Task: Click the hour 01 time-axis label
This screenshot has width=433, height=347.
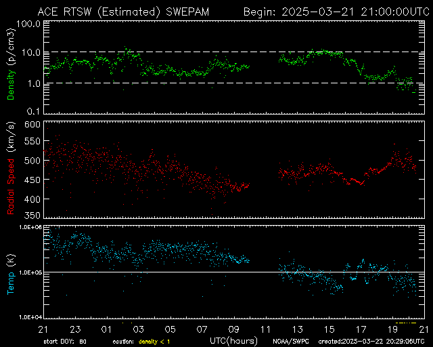Action: tap(106, 329)
